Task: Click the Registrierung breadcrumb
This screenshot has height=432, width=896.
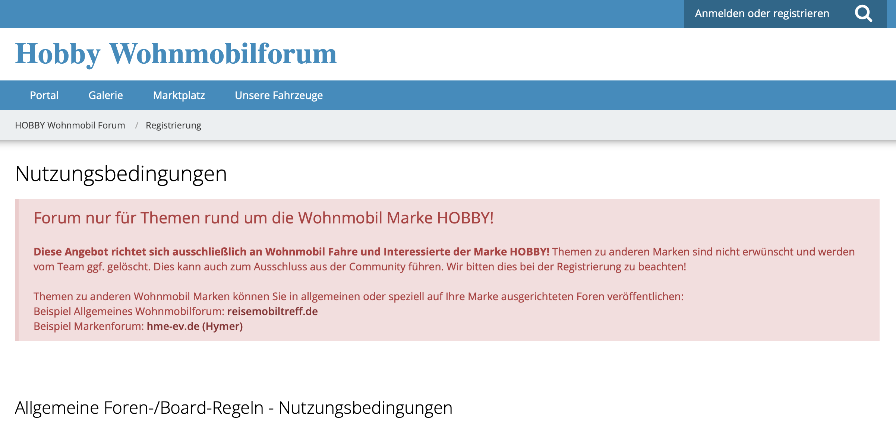Action: [x=173, y=126]
